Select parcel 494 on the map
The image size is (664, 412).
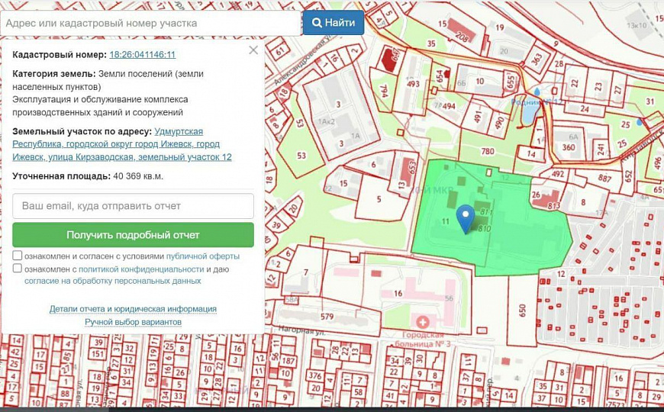click(x=449, y=106)
